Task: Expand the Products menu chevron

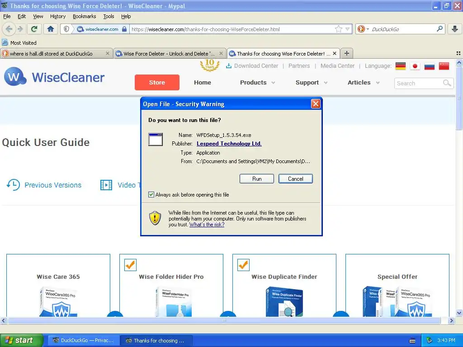Action: coord(273,83)
